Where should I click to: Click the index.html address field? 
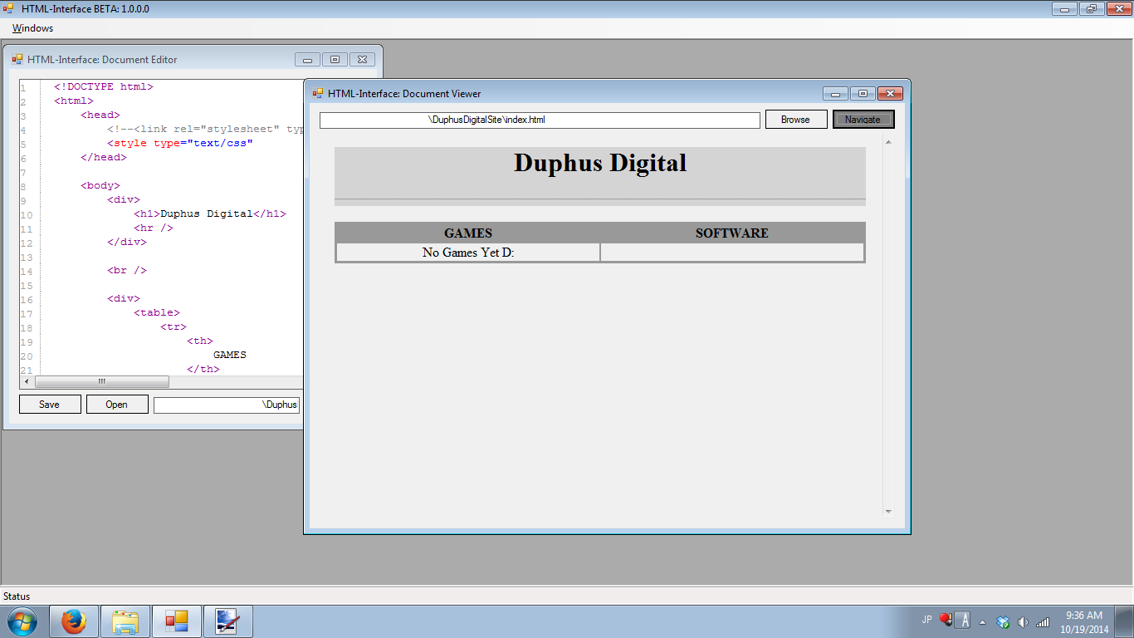(x=538, y=120)
